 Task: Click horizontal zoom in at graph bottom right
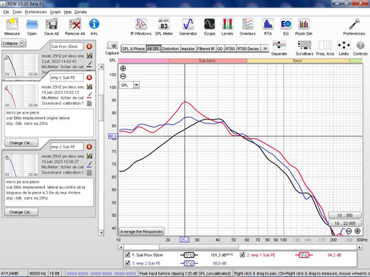[357, 231]
